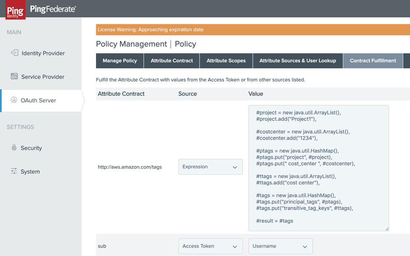Image resolution: width=410 pixels, height=256 pixels.
Task: Click inside the expression value text area
Action: 319,168
